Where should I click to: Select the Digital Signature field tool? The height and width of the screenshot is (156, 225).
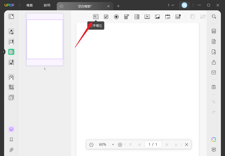pyautogui.click(x=178, y=17)
